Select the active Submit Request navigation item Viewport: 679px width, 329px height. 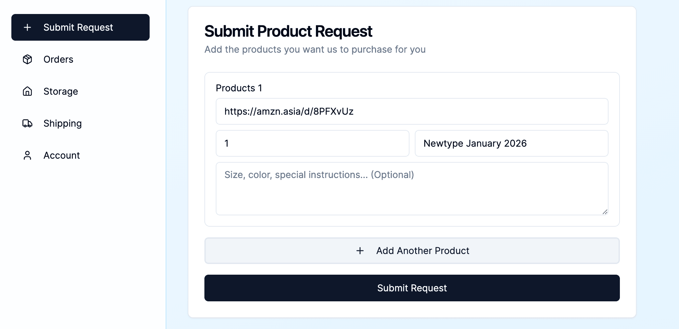80,27
